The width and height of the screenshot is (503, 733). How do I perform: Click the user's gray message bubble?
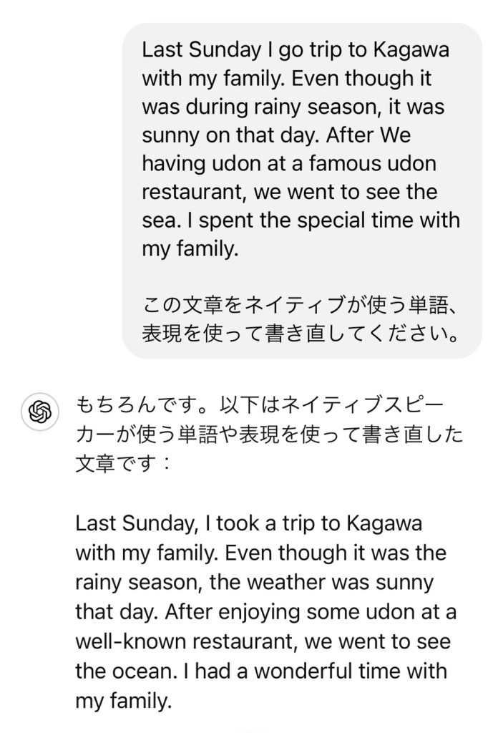pos(301,190)
